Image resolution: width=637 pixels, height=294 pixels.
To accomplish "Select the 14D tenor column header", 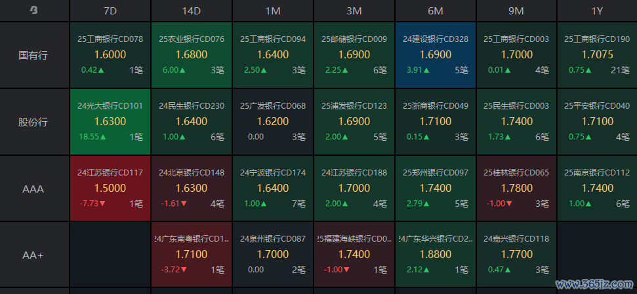I will pyautogui.click(x=192, y=10).
